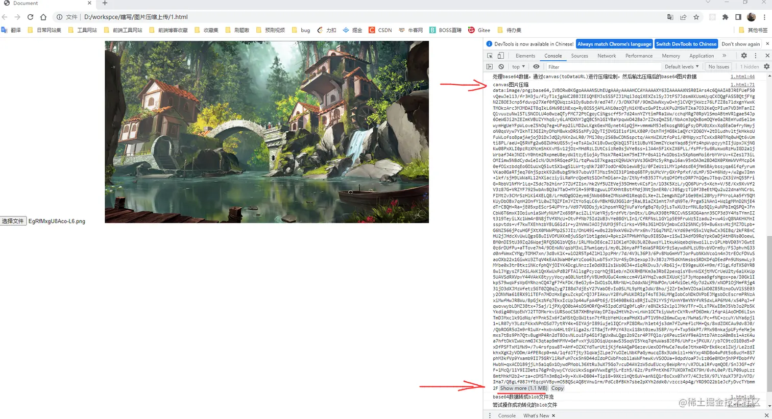
Task: Open the 力扣 bookmark
Action: 326,30
